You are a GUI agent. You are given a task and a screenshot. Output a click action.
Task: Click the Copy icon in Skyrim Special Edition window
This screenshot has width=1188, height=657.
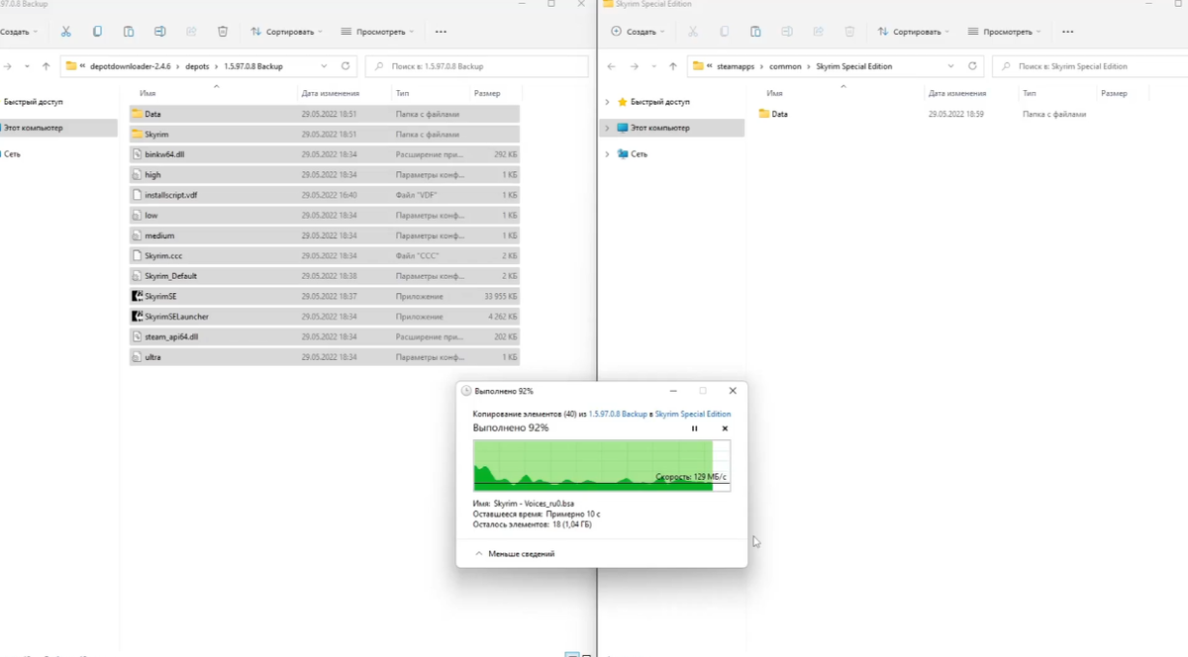coord(725,32)
